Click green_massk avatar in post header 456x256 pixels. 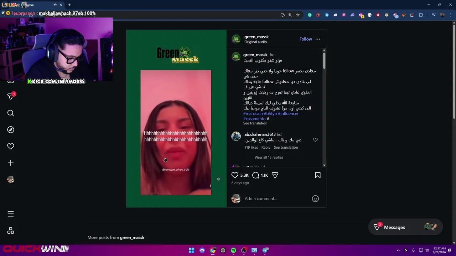pos(236,39)
